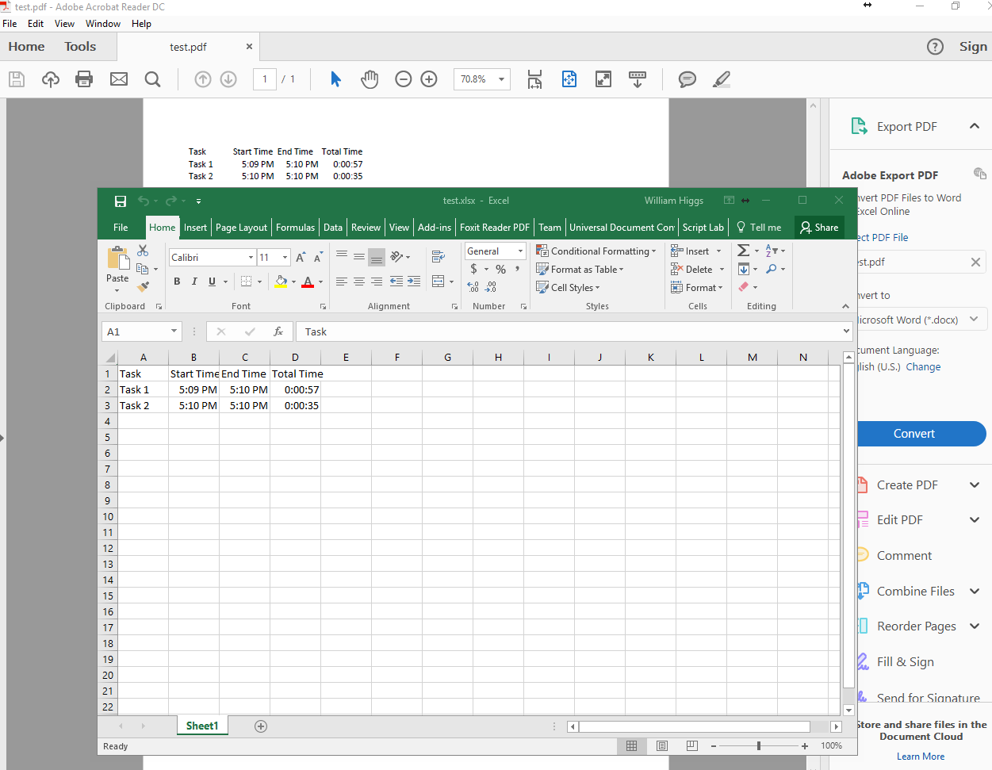The image size is (992, 770).
Task: Click the Save icon in the Excel quick access toolbar
Action: [x=121, y=201]
